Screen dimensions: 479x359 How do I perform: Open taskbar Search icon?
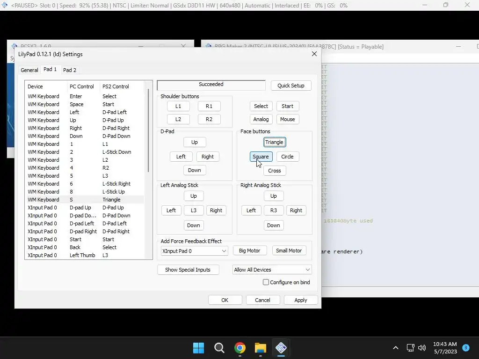pos(219,348)
